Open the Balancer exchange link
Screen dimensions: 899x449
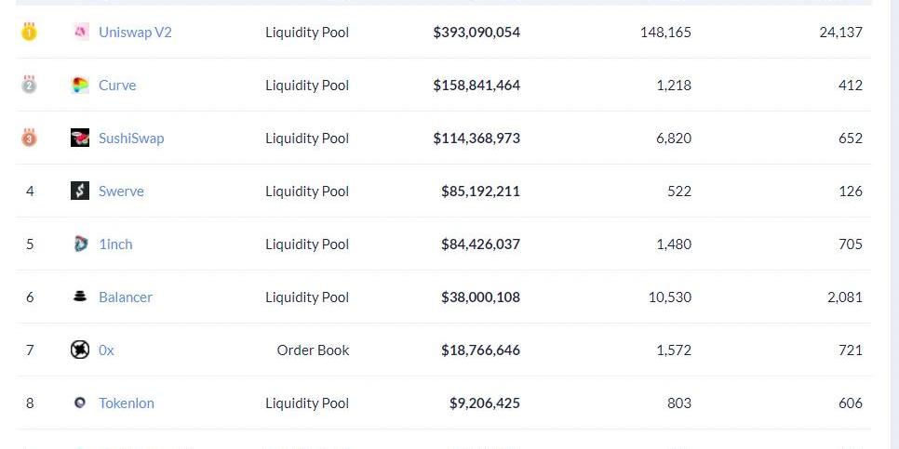point(126,297)
